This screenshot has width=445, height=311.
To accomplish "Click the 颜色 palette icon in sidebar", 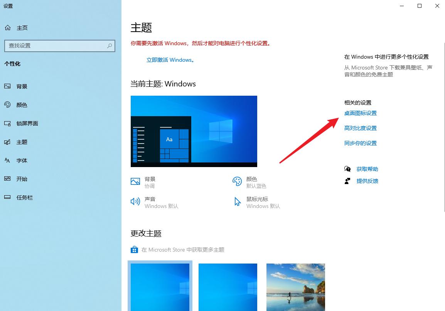I will (x=7, y=105).
